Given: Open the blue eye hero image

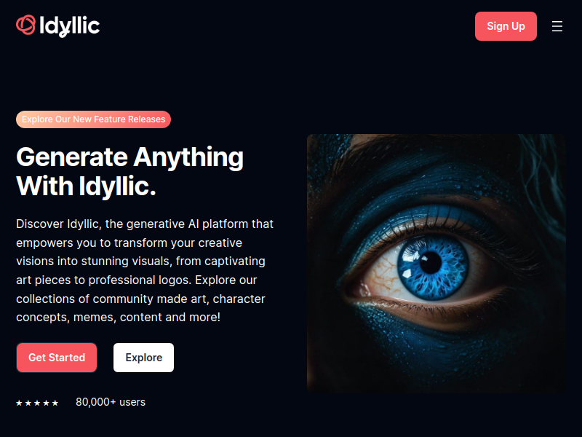Looking at the screenshot, I should click(x=436, y=264).
